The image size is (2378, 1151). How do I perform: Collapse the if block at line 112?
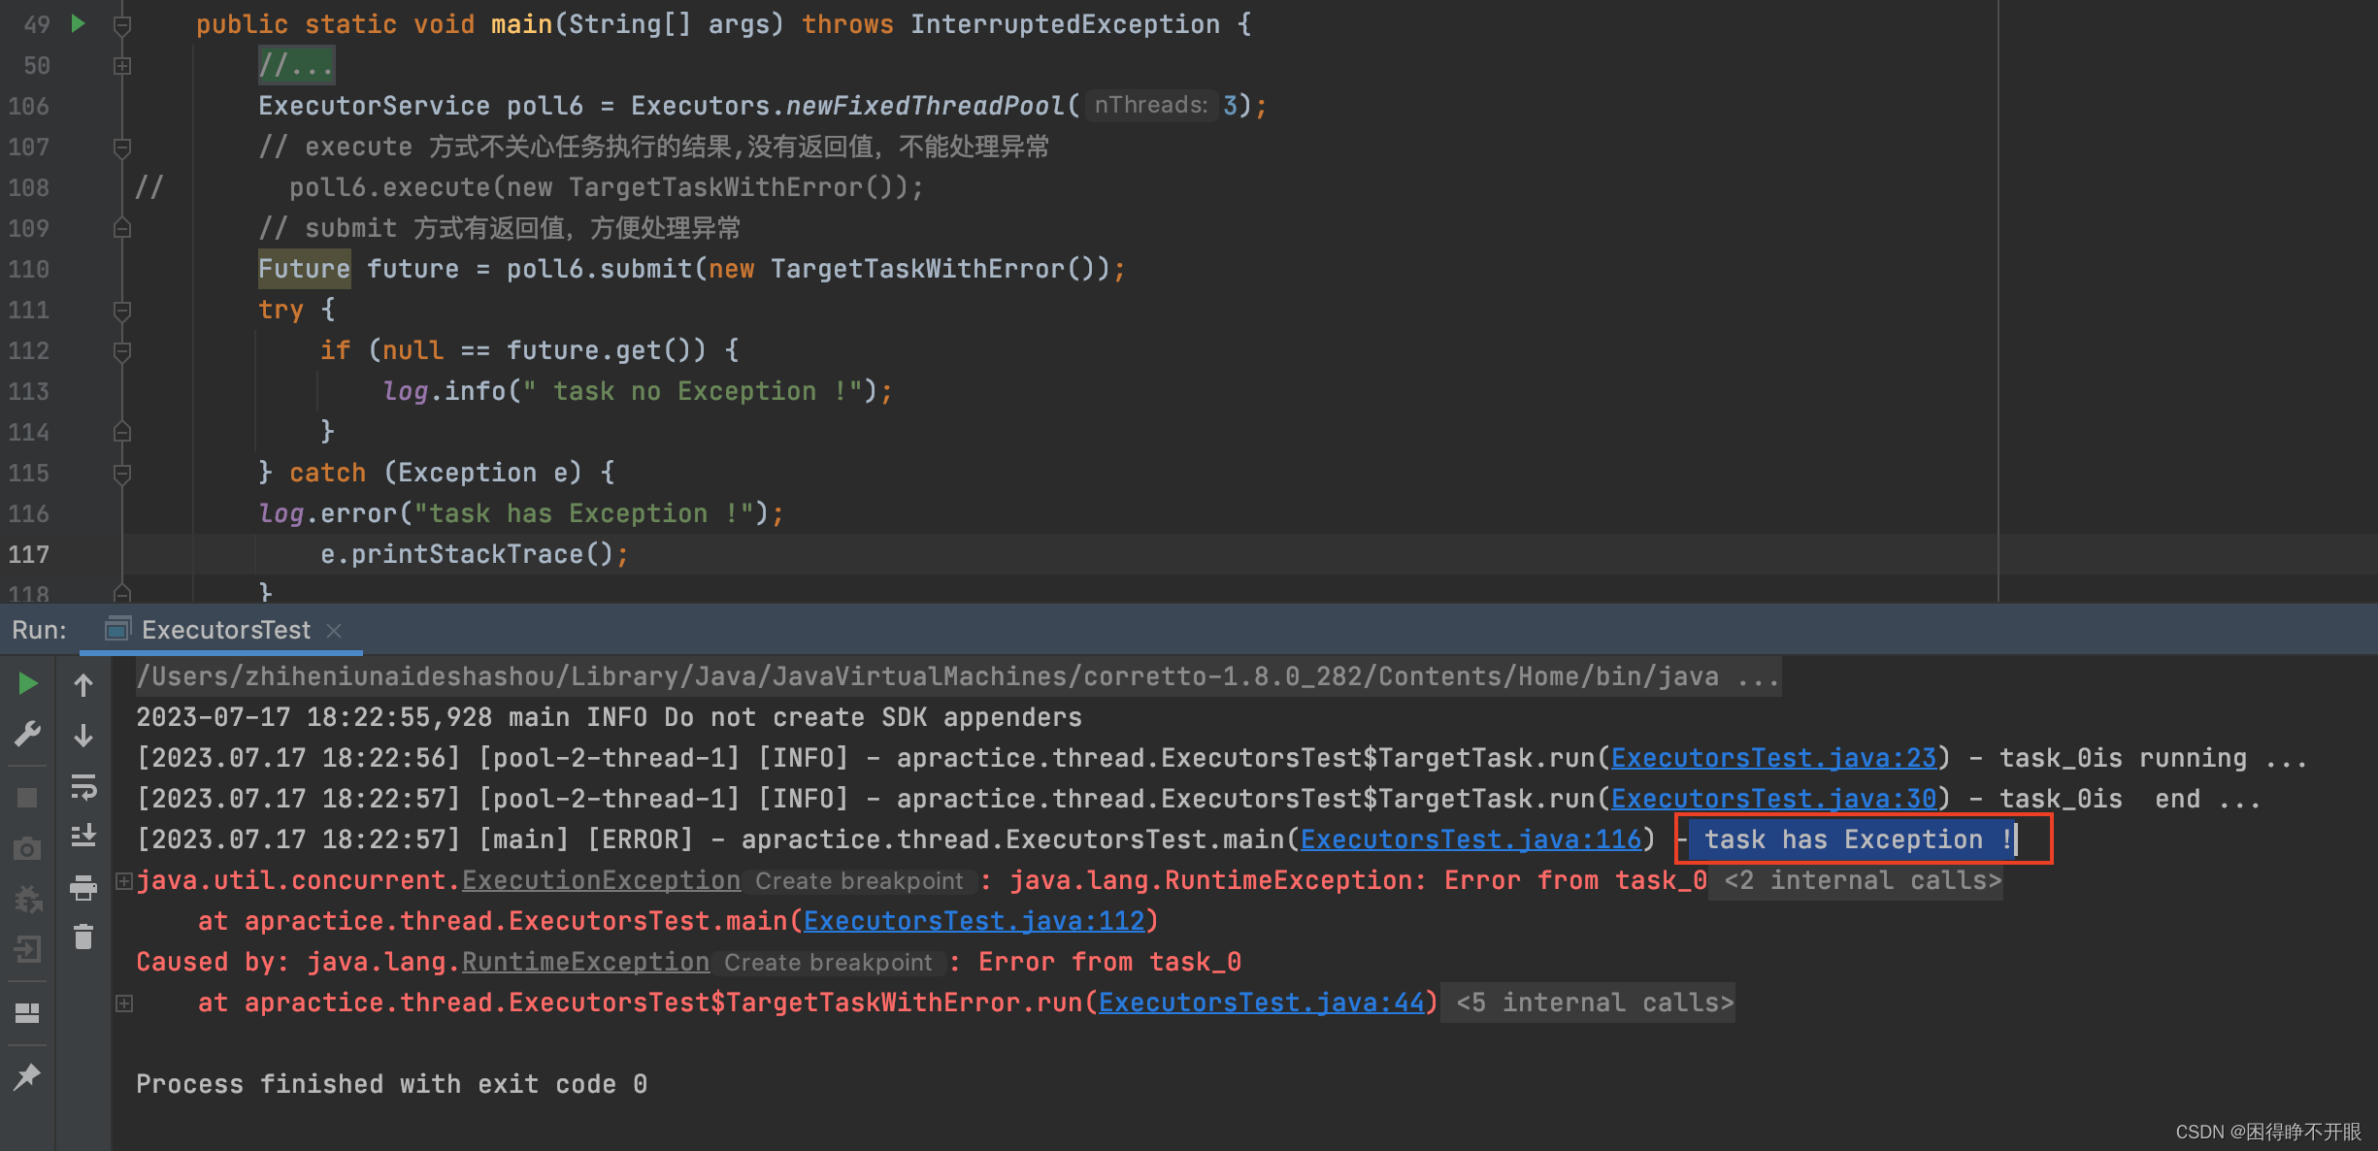122,351
